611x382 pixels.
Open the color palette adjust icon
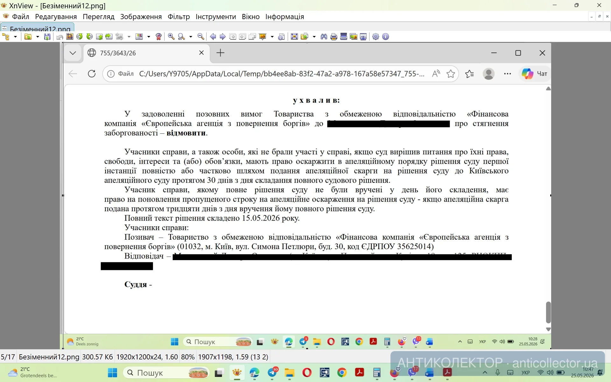(139, 37)
